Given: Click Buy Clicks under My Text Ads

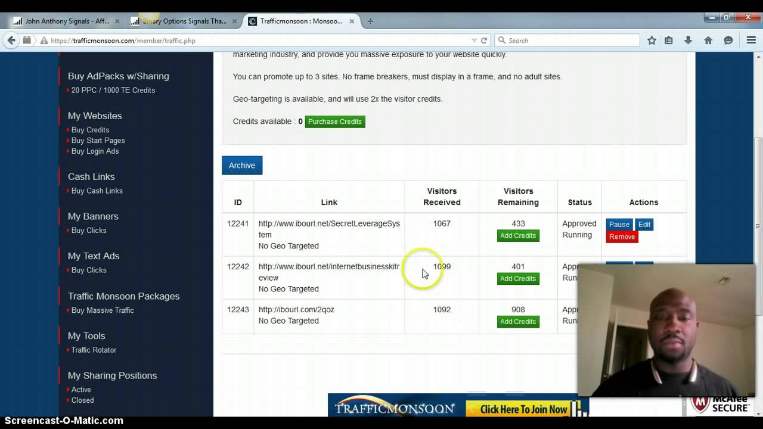Looking at the screenshot, I should pos(89,270).
